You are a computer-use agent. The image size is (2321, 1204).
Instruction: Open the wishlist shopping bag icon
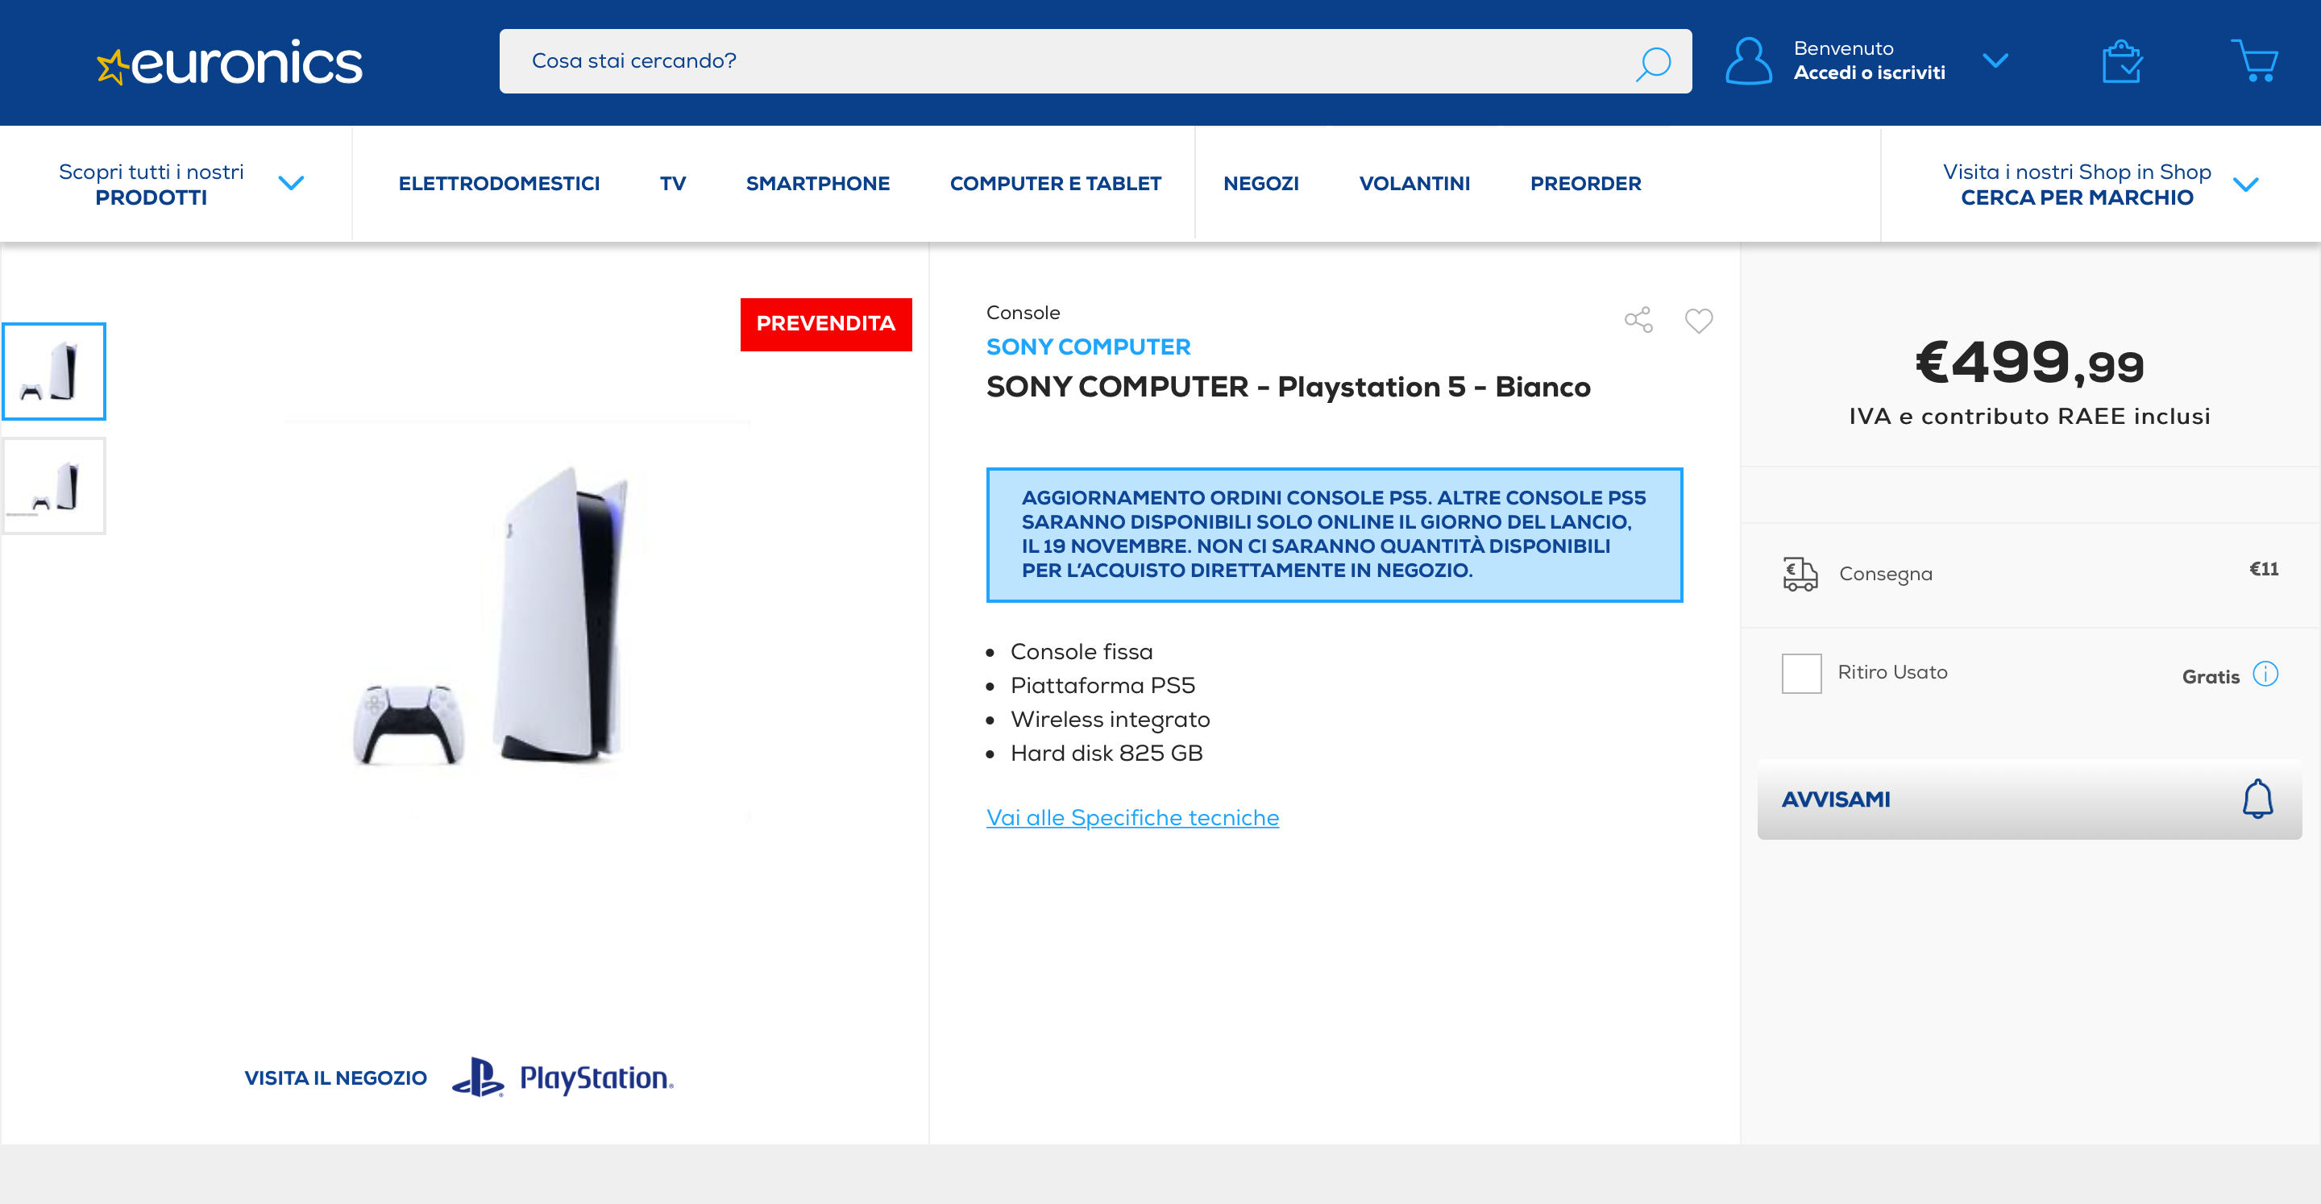(2122, 61)
